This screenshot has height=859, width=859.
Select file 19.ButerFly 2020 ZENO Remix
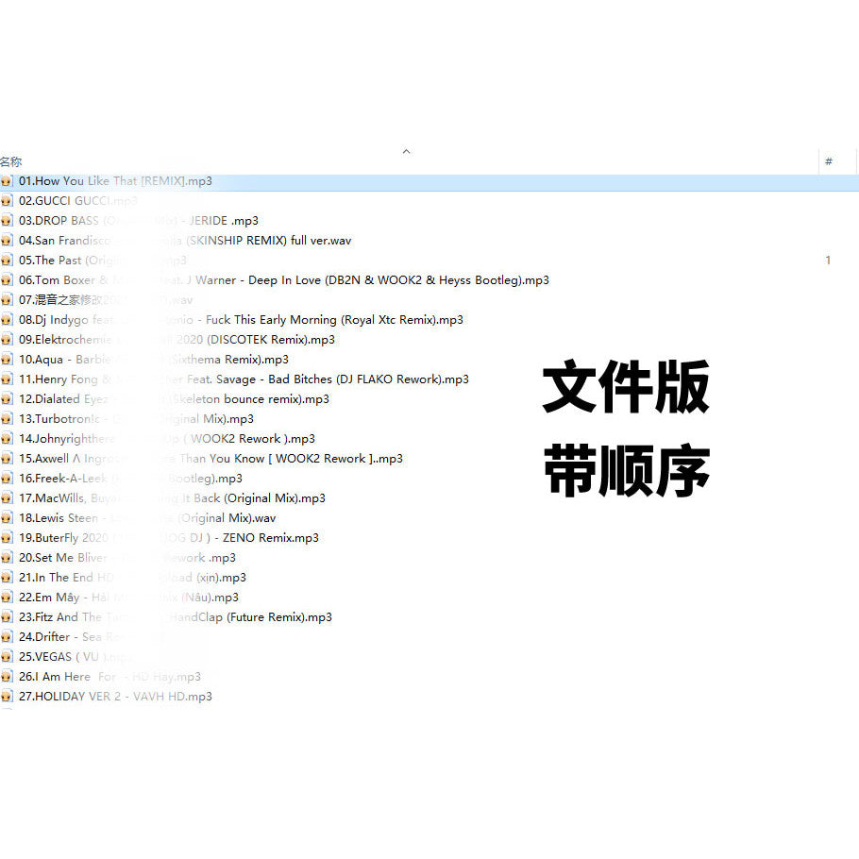coord(169,538)
